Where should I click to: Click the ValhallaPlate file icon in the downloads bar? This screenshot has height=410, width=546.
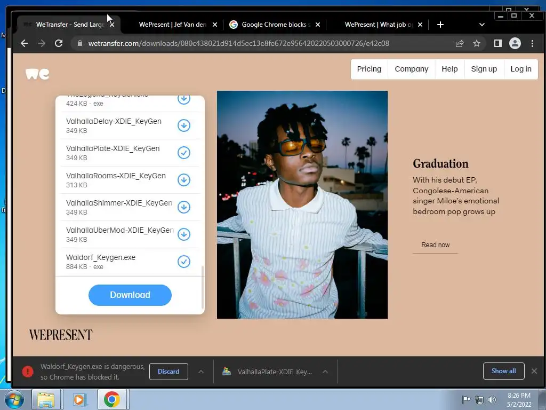pyautogui.click(x=227, y=372)
